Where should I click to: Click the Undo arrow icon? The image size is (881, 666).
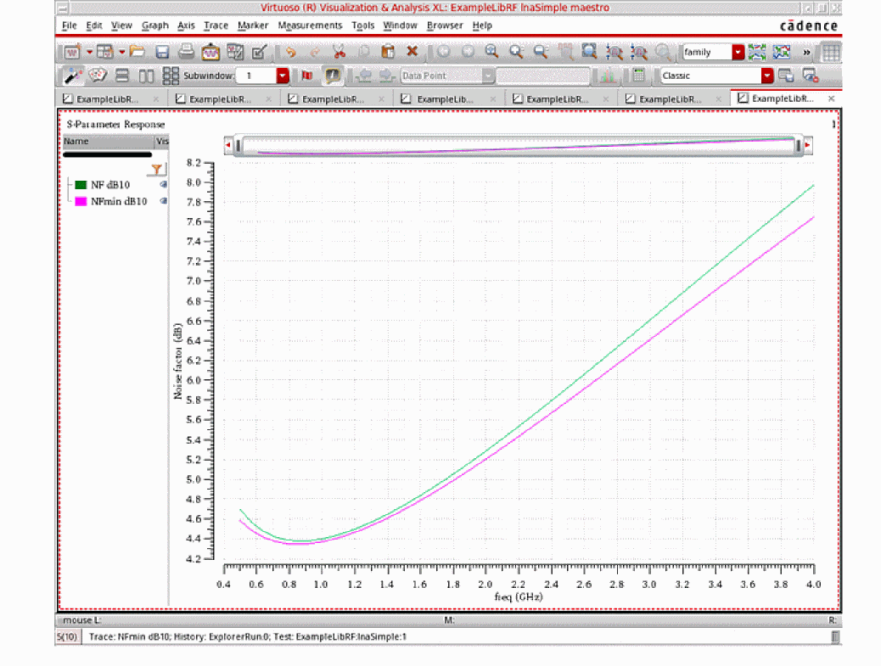tap(291, 52)
